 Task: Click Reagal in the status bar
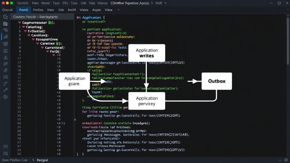(x=42, y=160)
